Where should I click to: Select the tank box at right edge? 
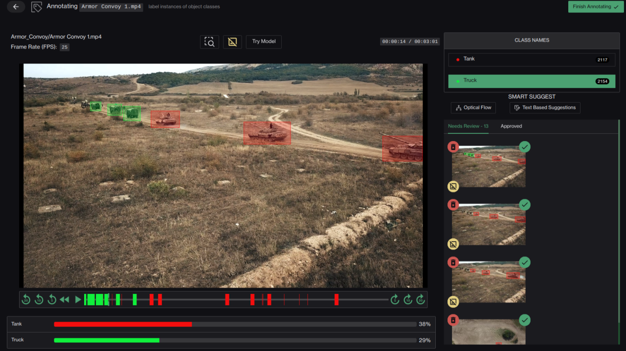coord(402,148)
